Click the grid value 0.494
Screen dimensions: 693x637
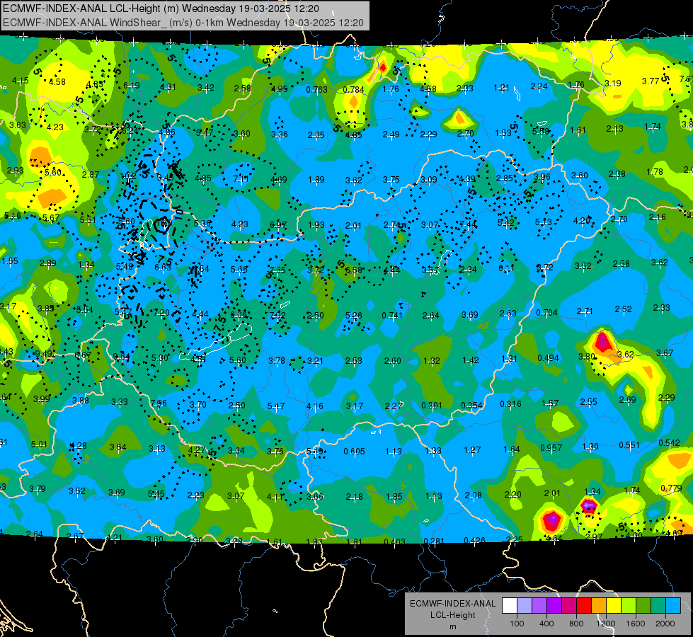pyautogui.click(x=548, y=358)
